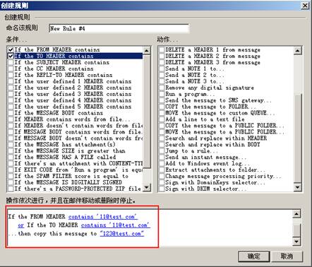Check 'Send a NOTE 1 to...' action
This screenshot has width=312, height=267.
pos(162,69)
